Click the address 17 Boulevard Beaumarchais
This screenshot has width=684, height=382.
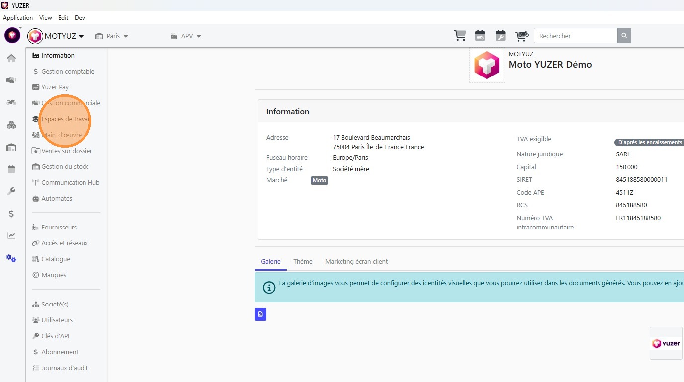coord(371,138)
